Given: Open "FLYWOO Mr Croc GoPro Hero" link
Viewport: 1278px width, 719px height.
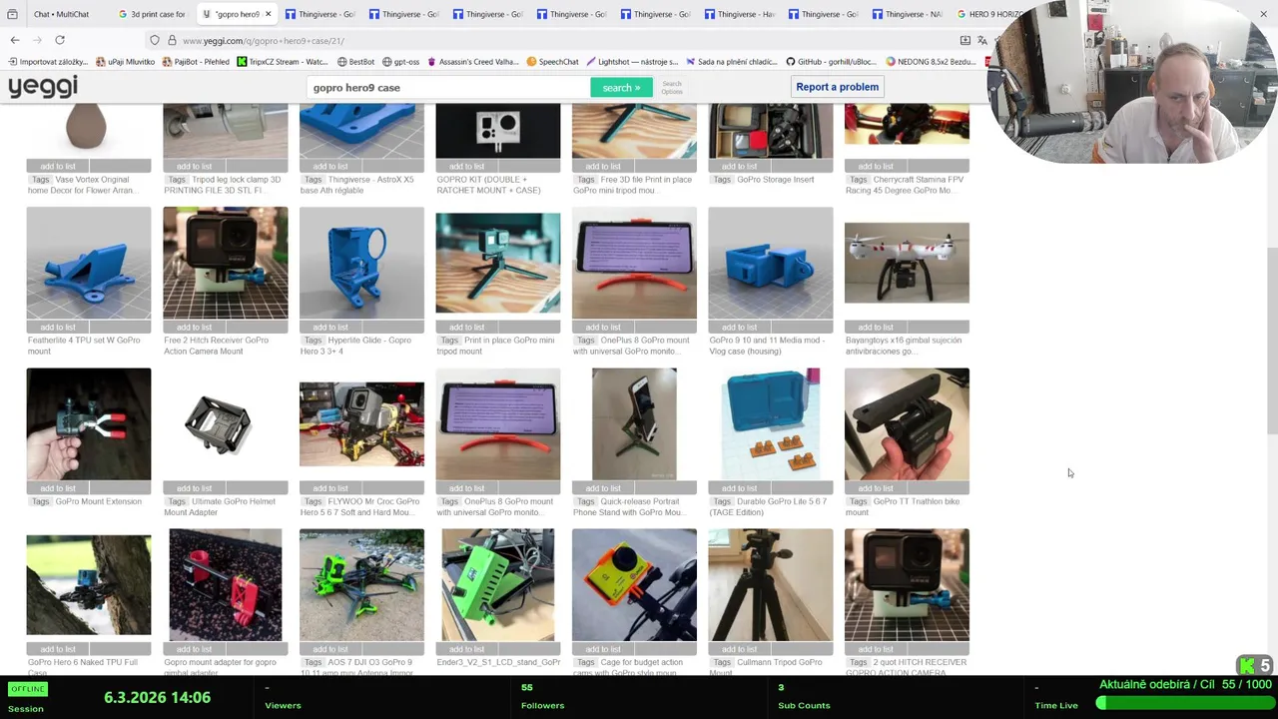Looking at the screenshot, I should [x=360, y=506].
